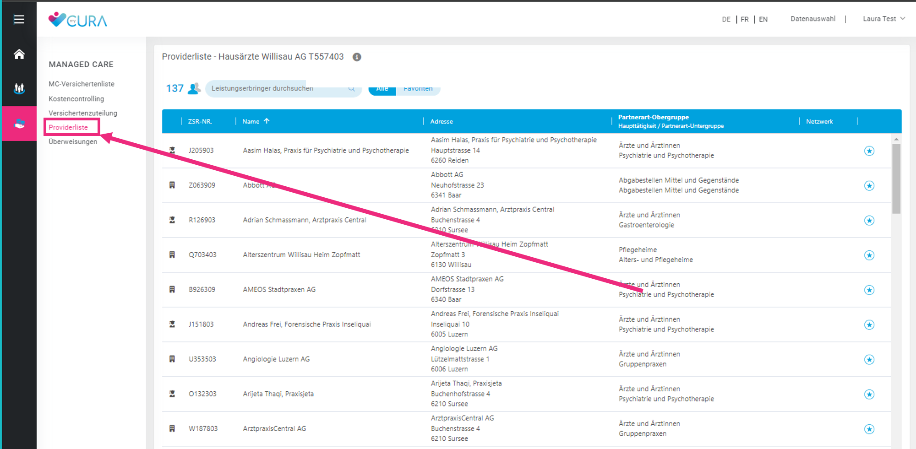Switch language to FR
Viewport: 916px width, 449px height.
tap(745, 19)
